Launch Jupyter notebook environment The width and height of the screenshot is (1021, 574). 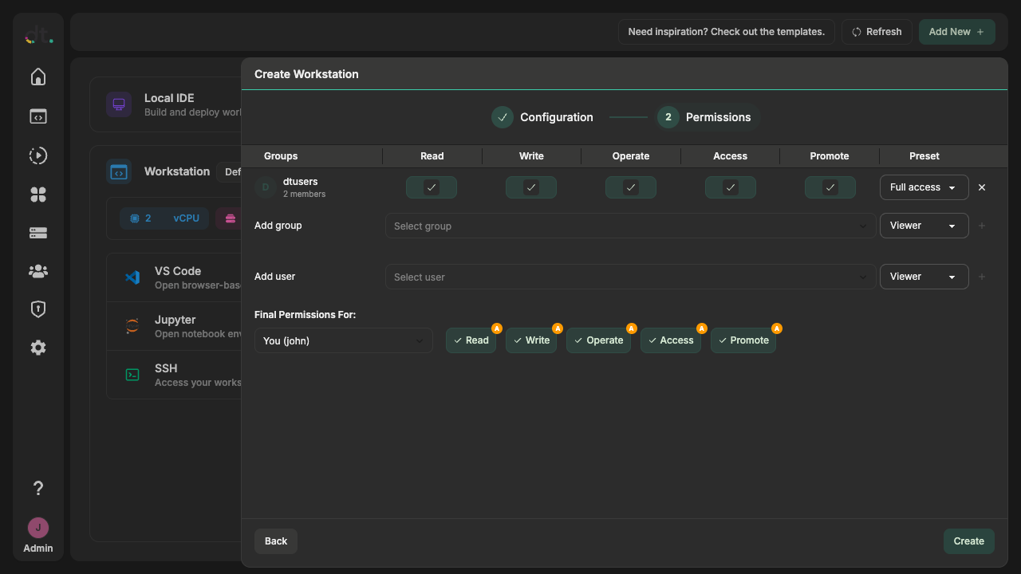(178, 326)
